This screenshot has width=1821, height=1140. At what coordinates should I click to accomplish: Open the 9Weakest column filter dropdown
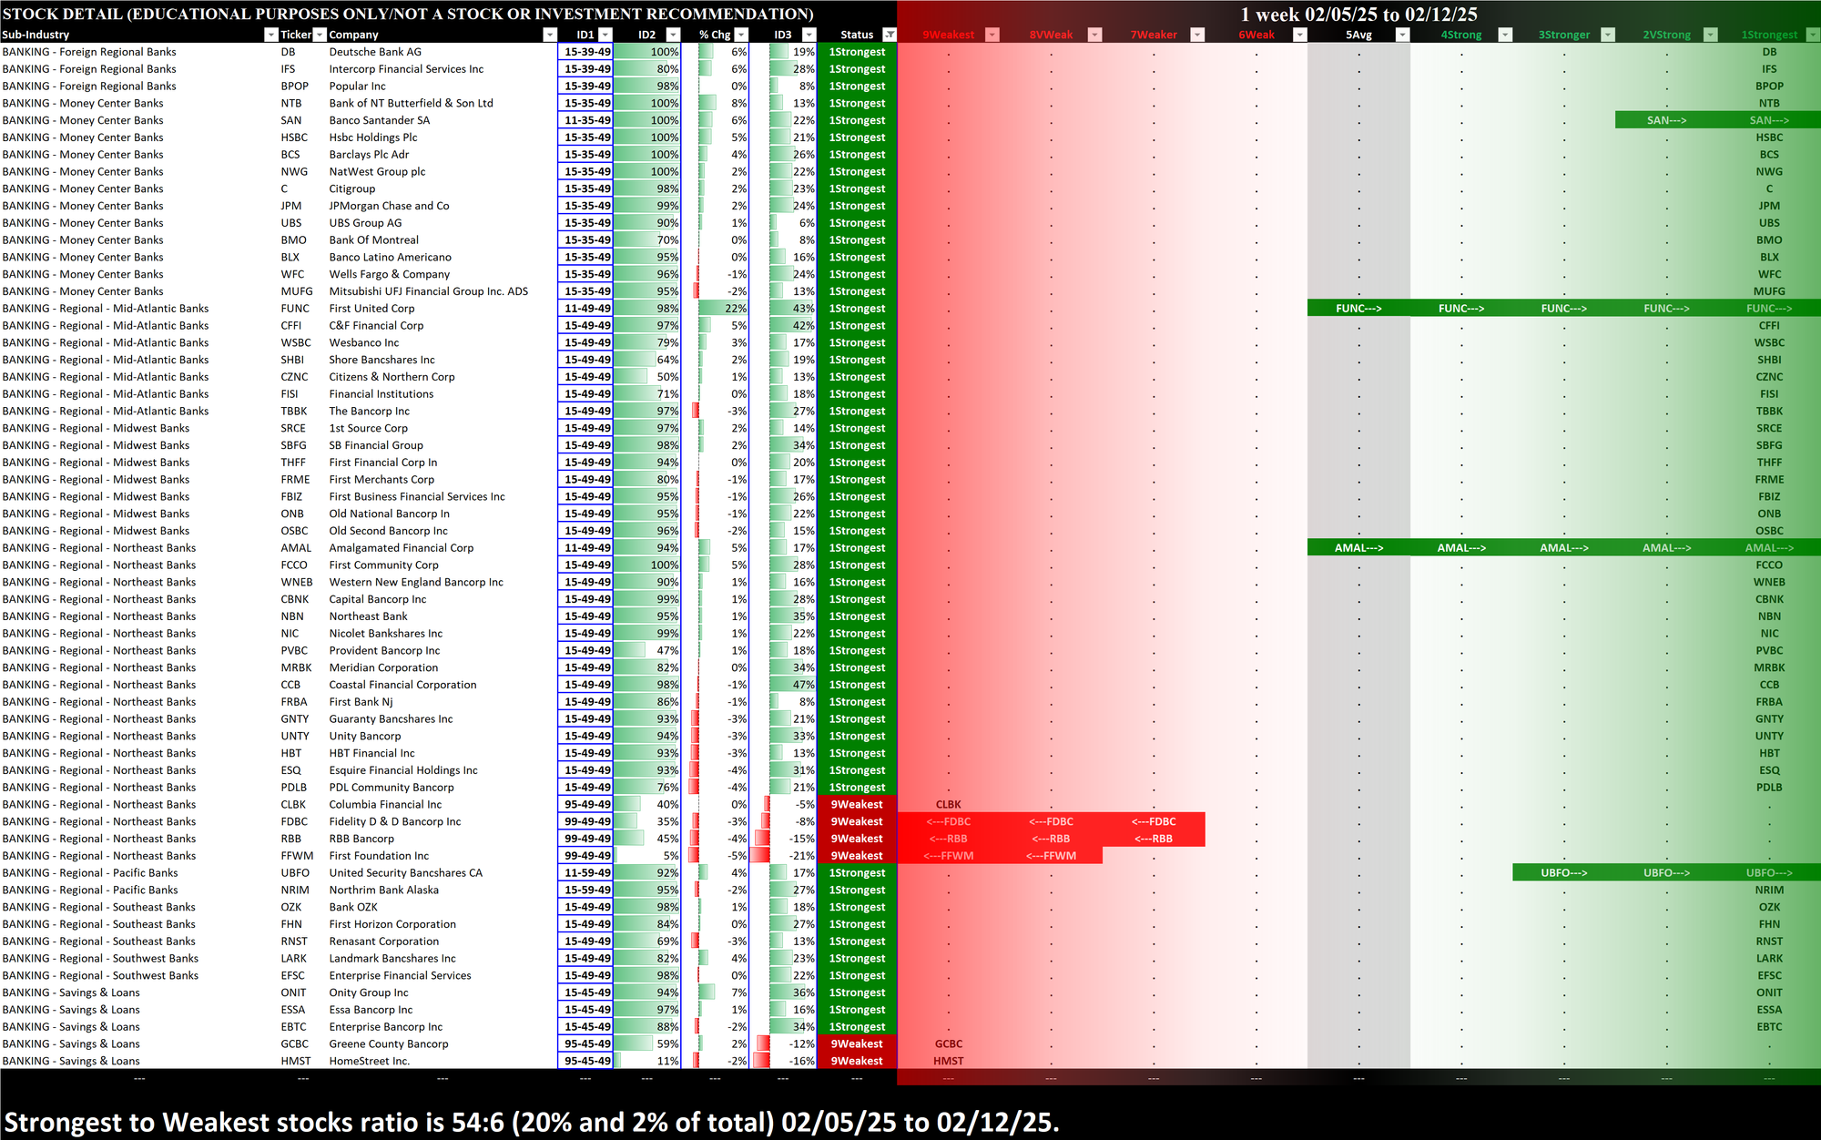(x=992, y=35)
